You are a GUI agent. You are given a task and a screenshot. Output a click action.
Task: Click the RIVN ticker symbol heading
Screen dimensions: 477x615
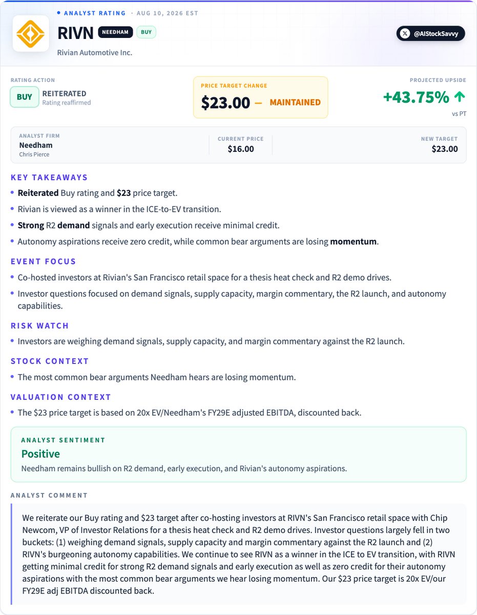click(x=75, y=33)
